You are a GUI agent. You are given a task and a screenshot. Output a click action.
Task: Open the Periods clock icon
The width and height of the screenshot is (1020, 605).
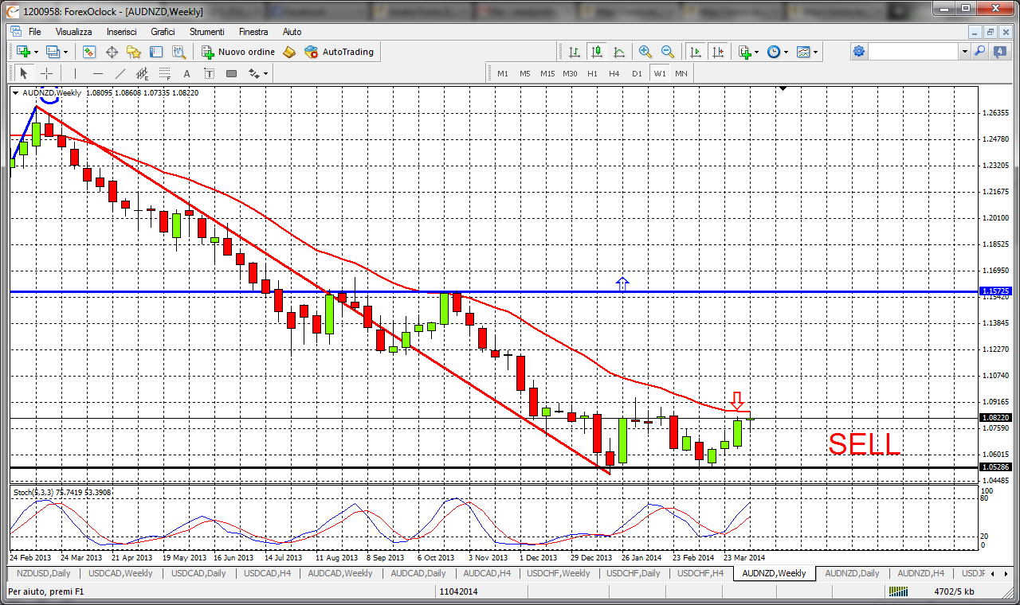click(773, 52)
